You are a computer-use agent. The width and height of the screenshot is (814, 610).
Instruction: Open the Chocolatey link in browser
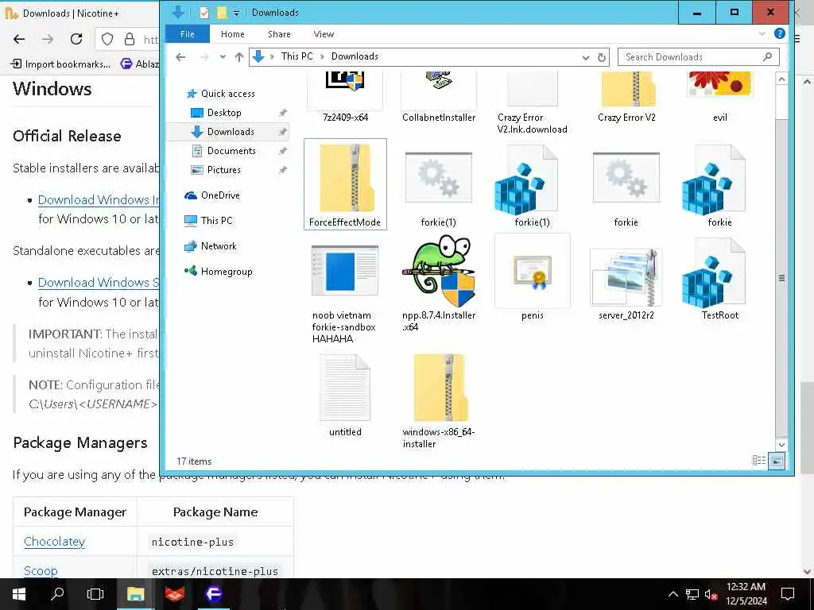55,542
